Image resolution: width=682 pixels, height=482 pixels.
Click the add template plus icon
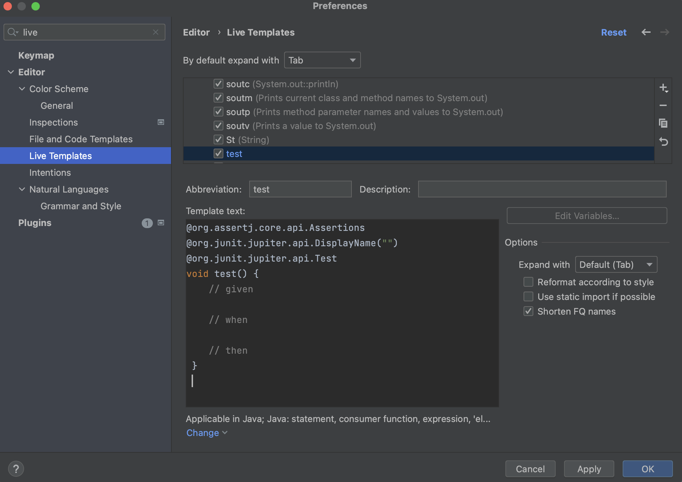tap(663, 88)
